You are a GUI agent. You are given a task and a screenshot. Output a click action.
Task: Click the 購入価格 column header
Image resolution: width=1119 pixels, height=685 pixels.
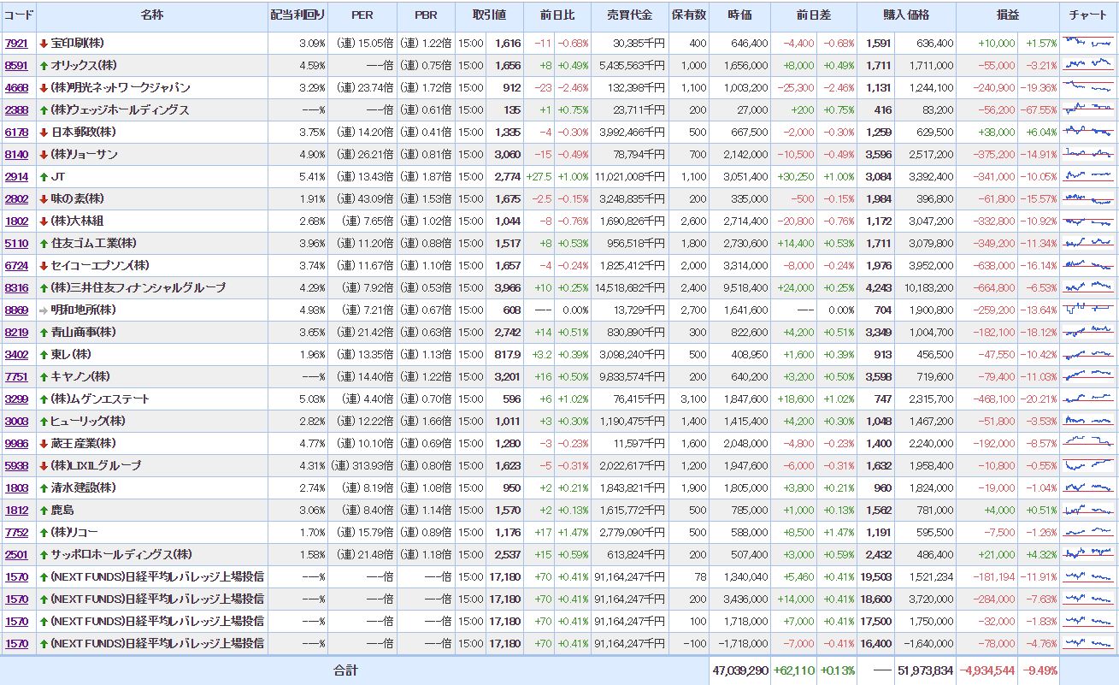coord(906,16)
